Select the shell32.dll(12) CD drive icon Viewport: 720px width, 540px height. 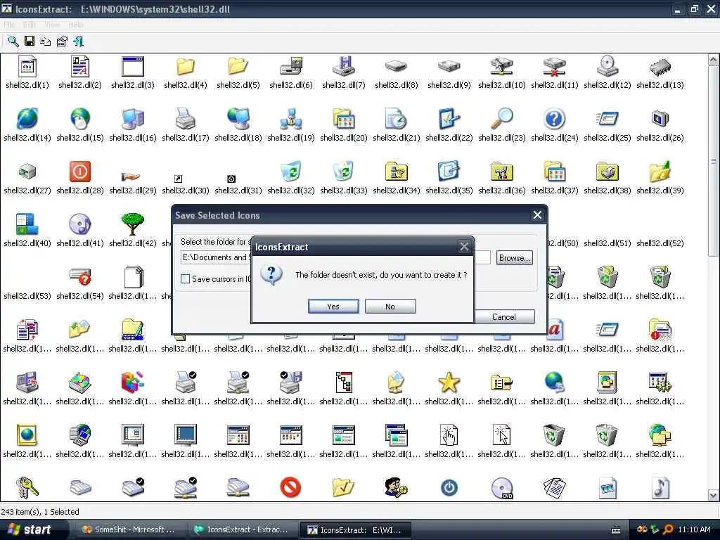(x=607, y=67)
